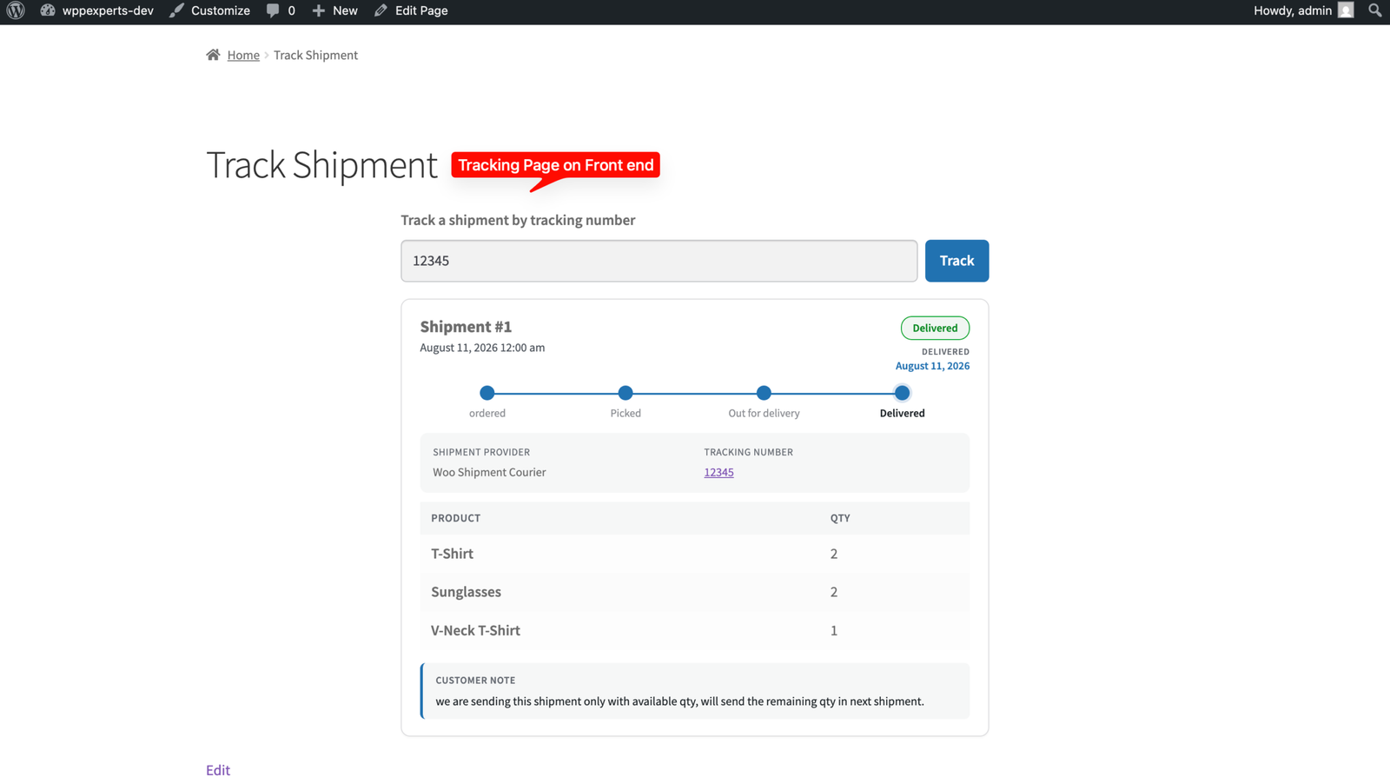Open the WordPress logo menu
The height and width of the screenshot is (784, 1390).
16,10
